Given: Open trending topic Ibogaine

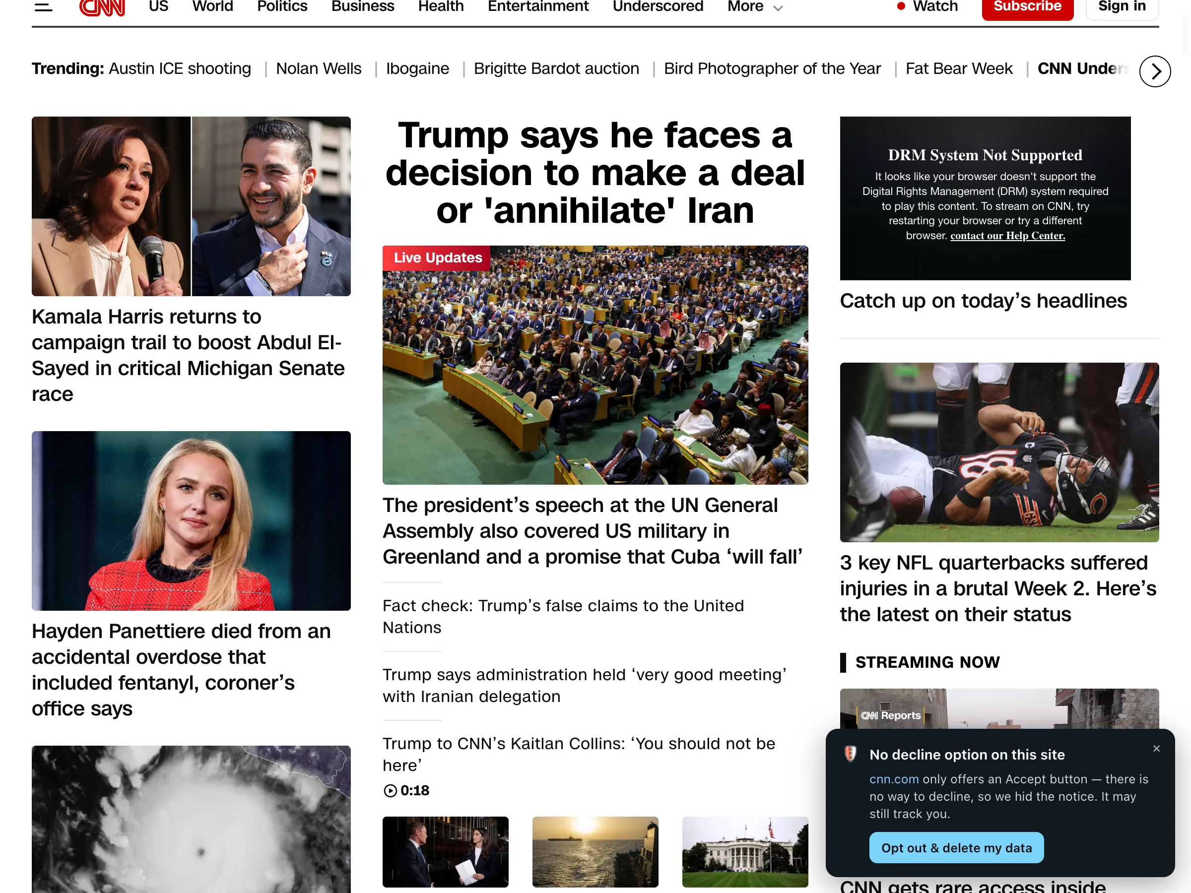Looking at the screenshot, I should (x=418, y=69).
